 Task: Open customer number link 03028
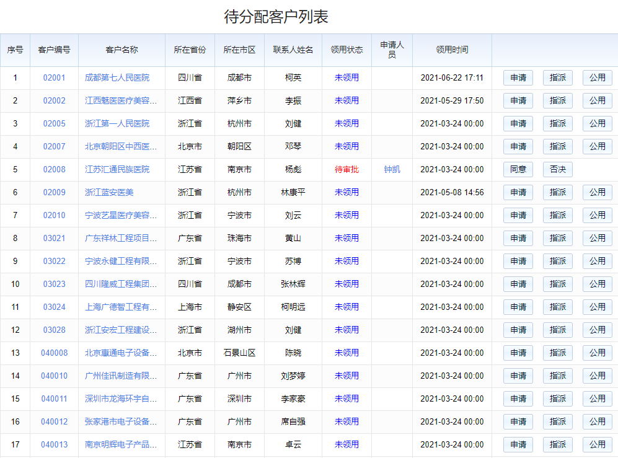click(x=54, y=330)
